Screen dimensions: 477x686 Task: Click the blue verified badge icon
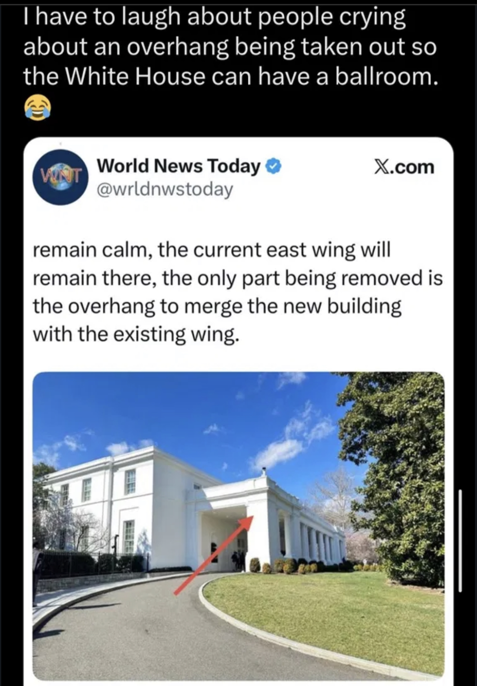[274, 166]
